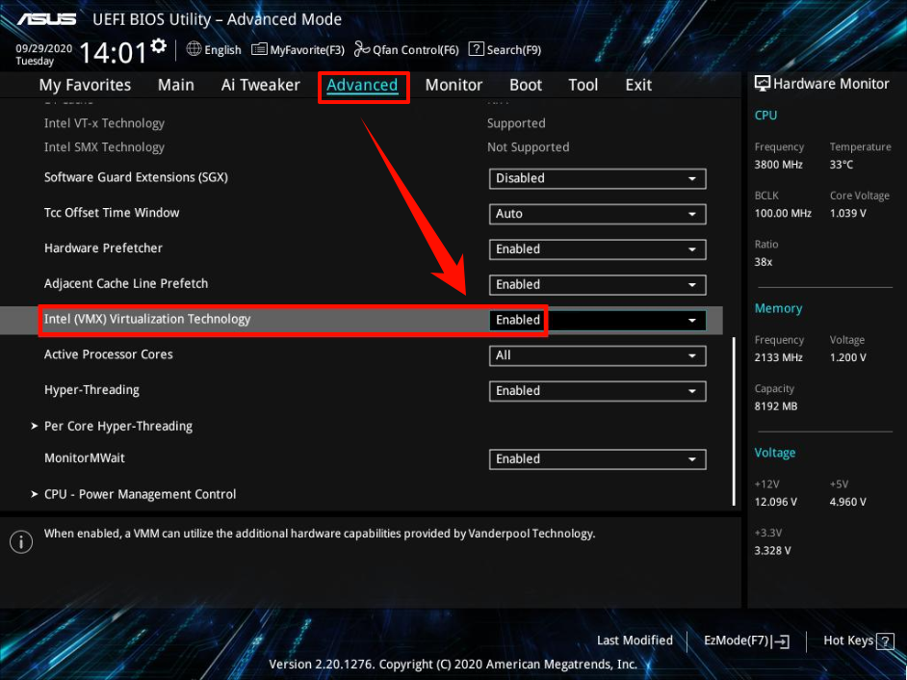This screenshot has width=907, height=680.
Task: Click CPU frequency value 3800 MHz
Action: tap(779, 165)
